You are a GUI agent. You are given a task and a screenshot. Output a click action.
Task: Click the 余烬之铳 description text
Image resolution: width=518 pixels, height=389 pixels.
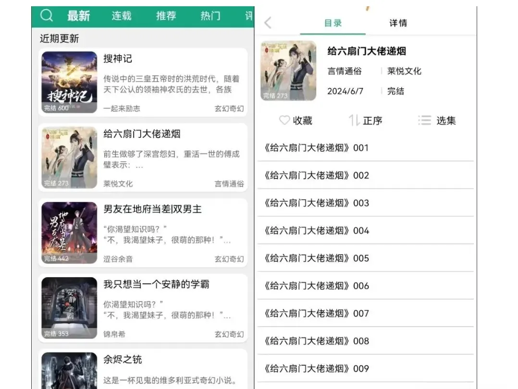(170, 380)
